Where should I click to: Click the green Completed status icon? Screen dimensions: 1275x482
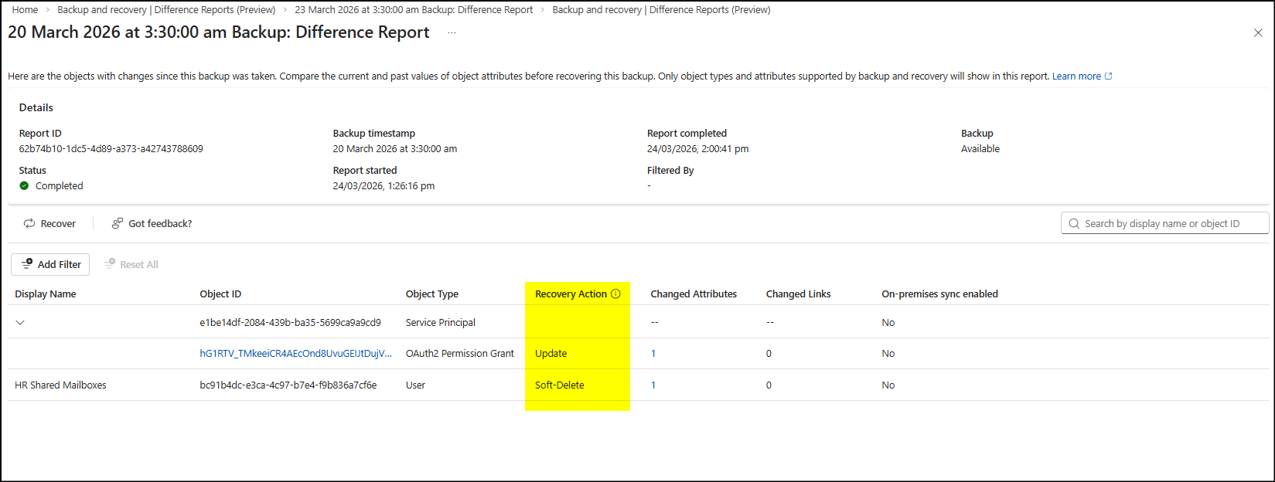click(24, 185)
